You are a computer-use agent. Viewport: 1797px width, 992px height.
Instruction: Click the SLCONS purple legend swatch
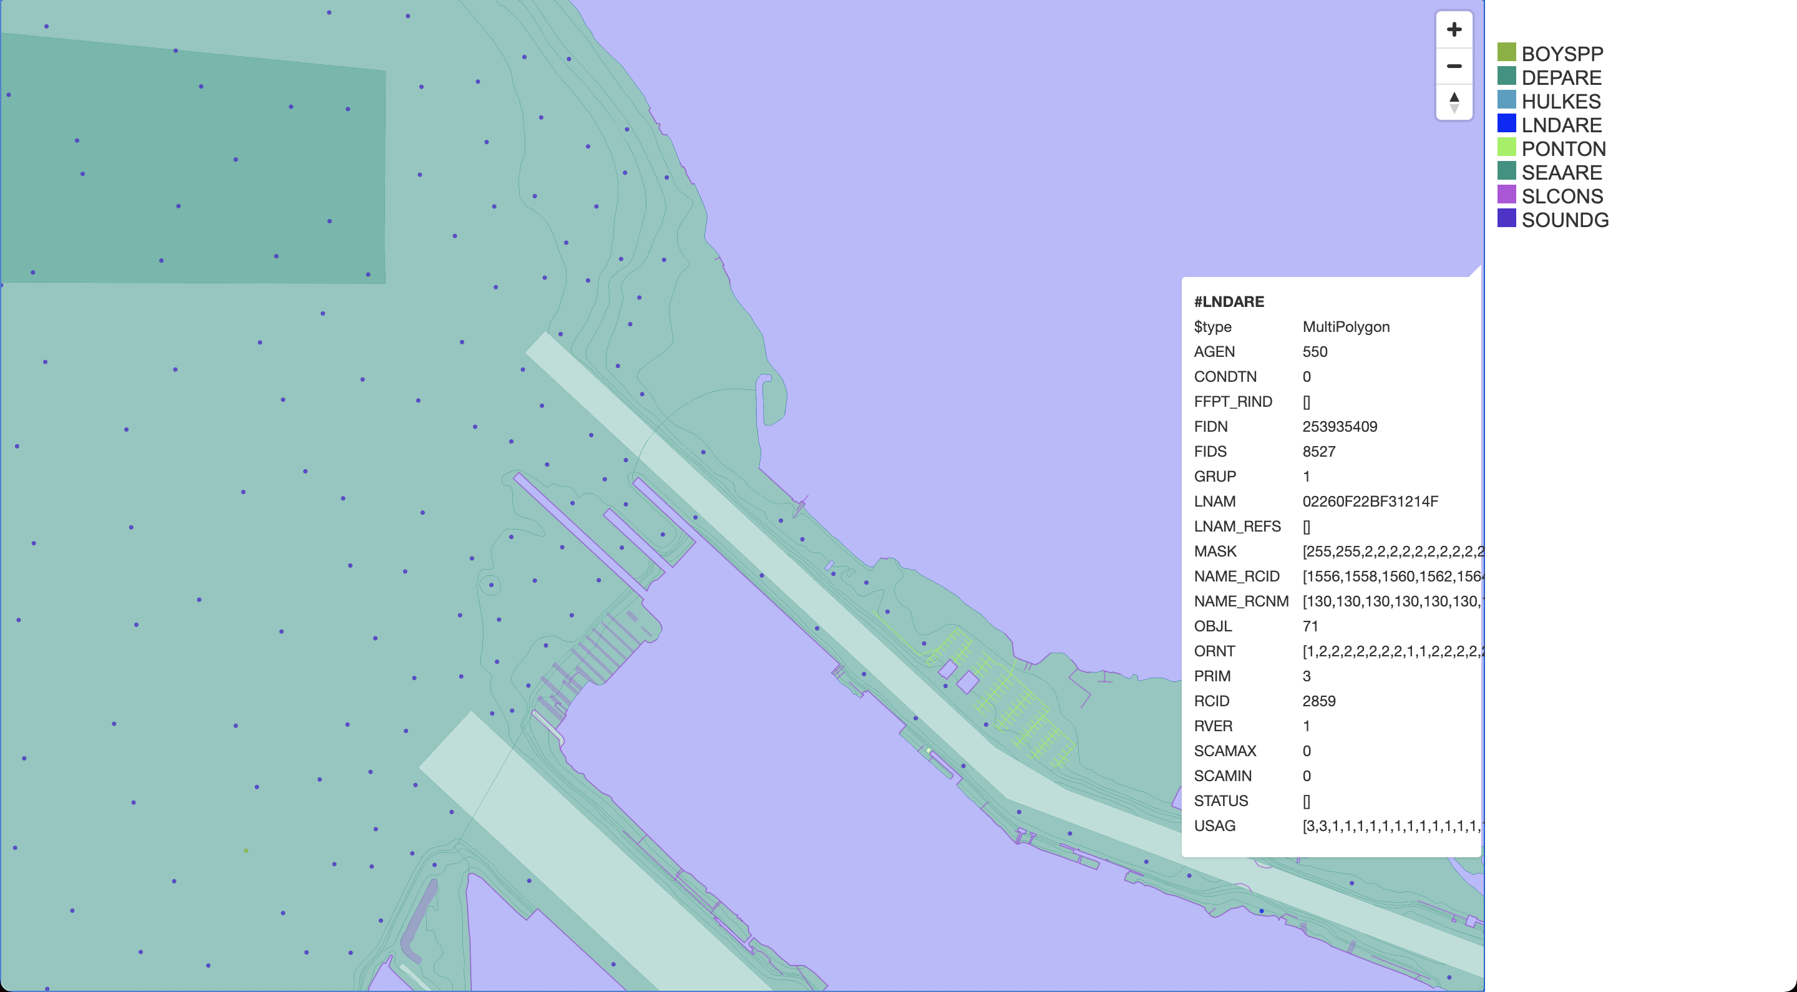[1506, 195]
